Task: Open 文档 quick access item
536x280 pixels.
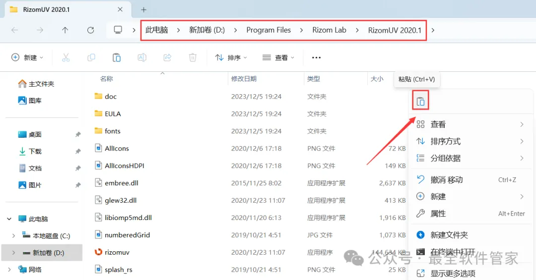Action: click(30, 168)
